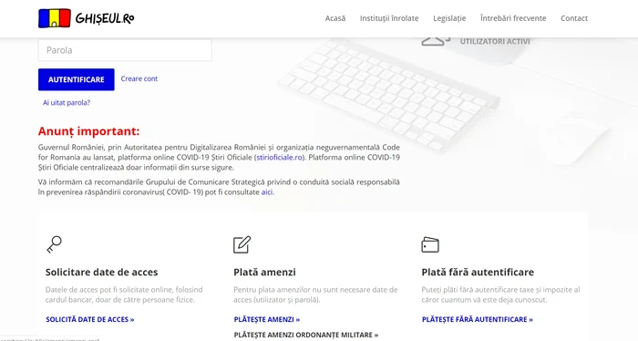This screenshot has width=638, height=341.
Task: Click the Plată fără autentificare heading
Action: pyautogui.click(x=478, y=273)
